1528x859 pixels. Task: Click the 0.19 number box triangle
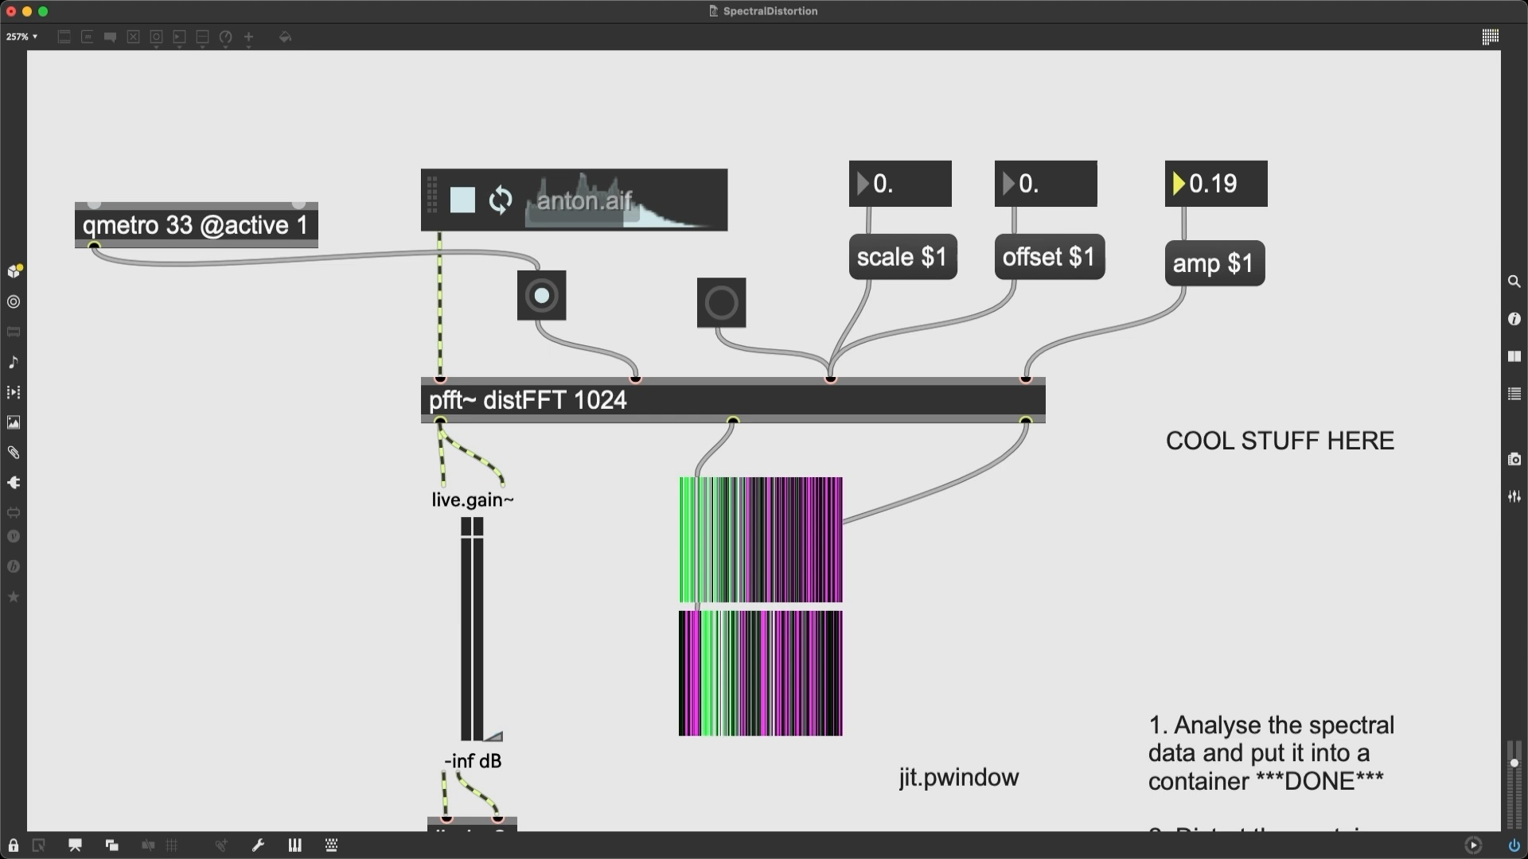pyautogui.click(x=1178, y=184)
